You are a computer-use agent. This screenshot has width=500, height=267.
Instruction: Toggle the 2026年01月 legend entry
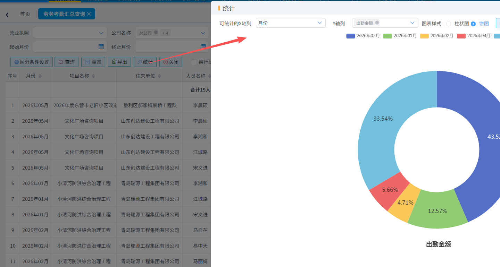point(400,36)
